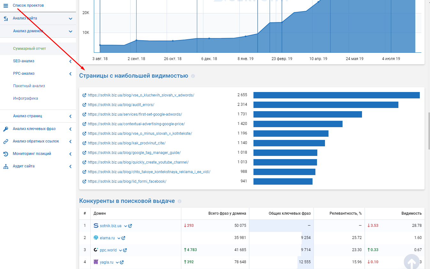Click the 2 655 visibility bar
This screenshot has width=430, height=269.
(336, 95)
